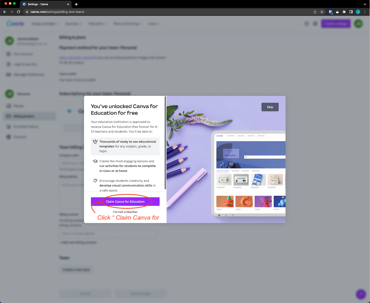370x303 pixels.
Task: Expand the Learn menu in header
Action: pos(154,24)
